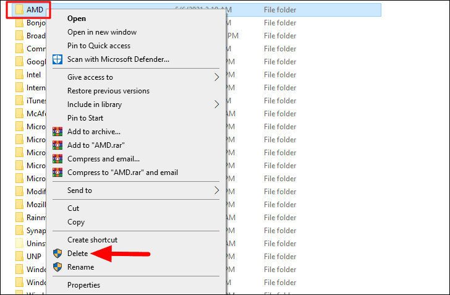
Task: Select Copy from the context menu
Action: (x=76, y=222)
